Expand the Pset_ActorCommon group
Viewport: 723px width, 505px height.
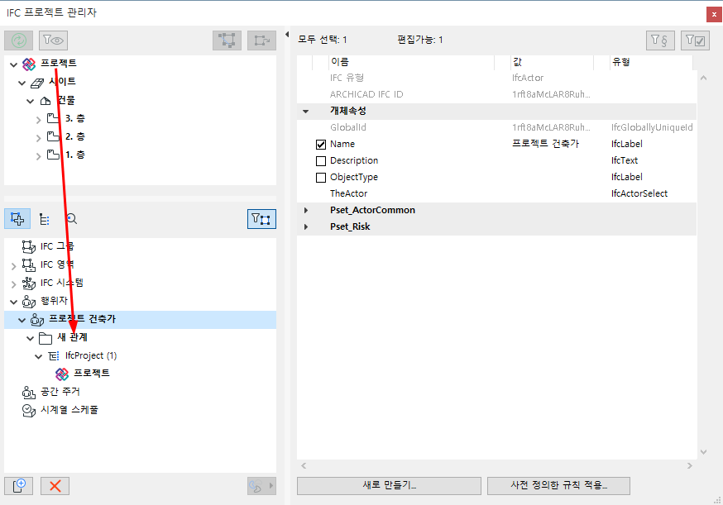click(305, 210)
